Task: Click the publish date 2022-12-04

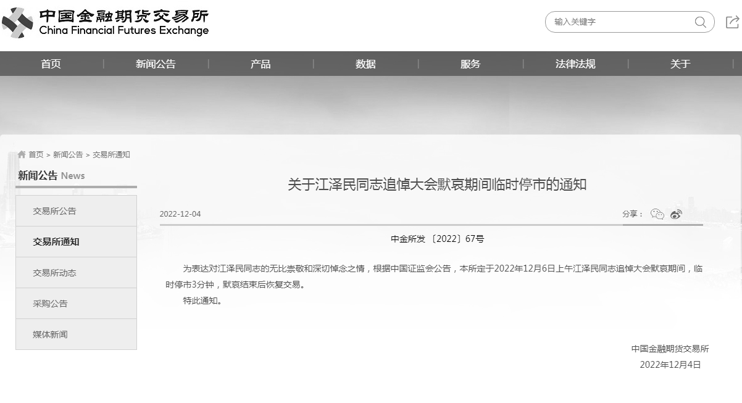Action: tap(180, 214)
